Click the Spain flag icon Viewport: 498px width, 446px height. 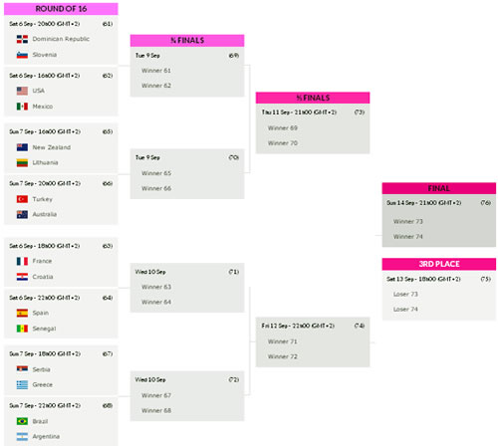click(x=22, y=313)
